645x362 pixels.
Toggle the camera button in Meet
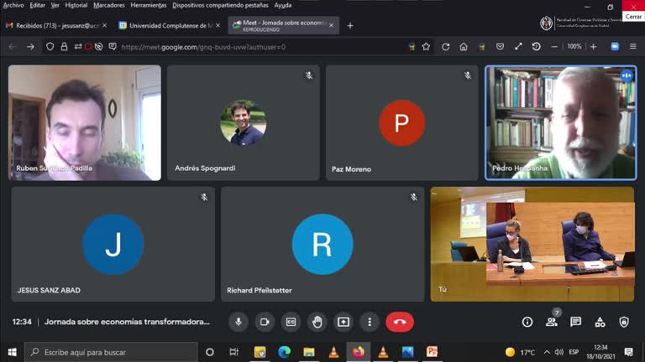point(265,322)
